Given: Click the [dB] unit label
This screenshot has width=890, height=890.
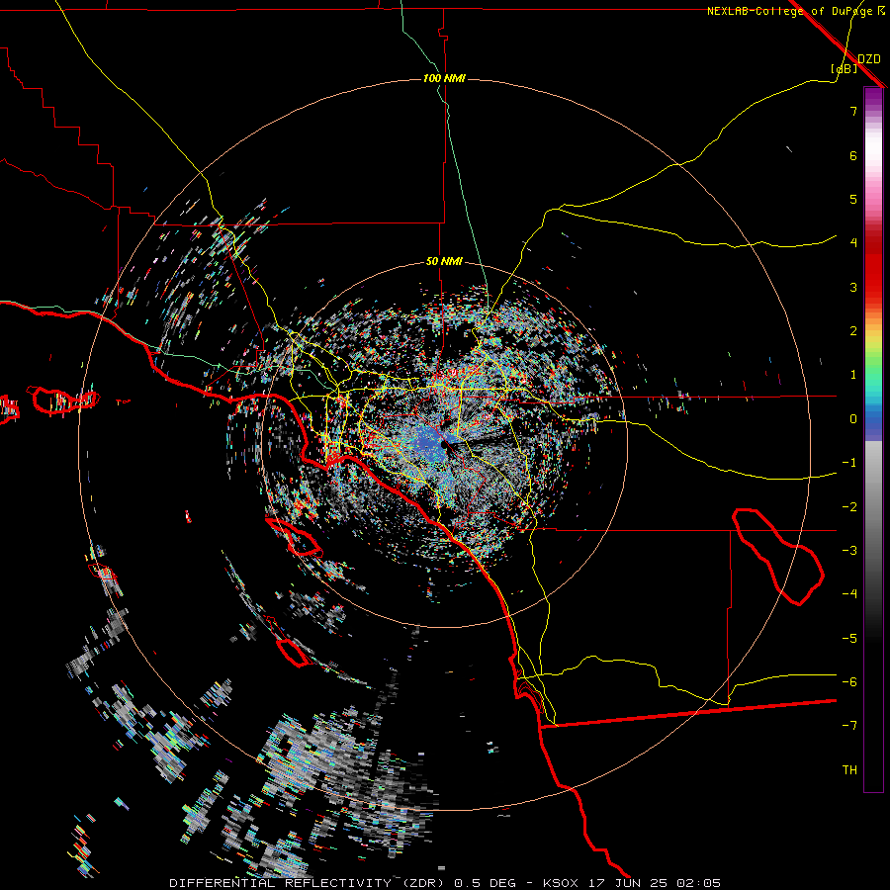Looking at the screenshot, I should click(x=845, y=68).
